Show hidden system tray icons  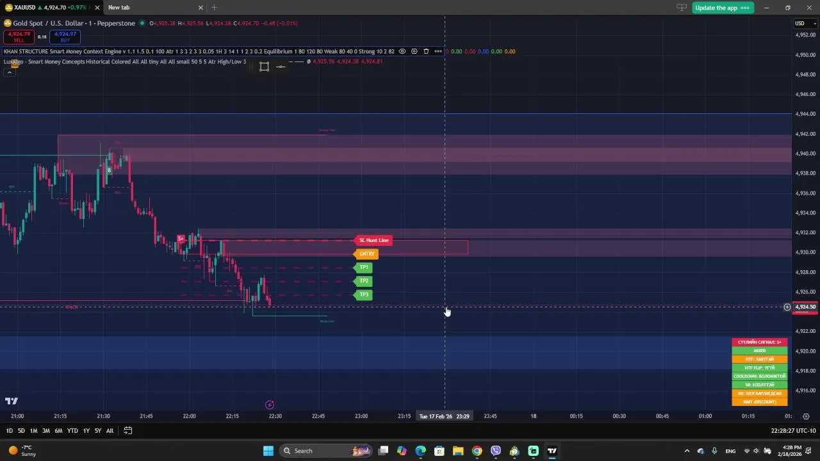point(687,451)
